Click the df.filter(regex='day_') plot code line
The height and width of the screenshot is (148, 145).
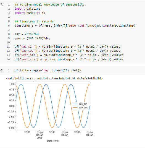pos(48,71)
